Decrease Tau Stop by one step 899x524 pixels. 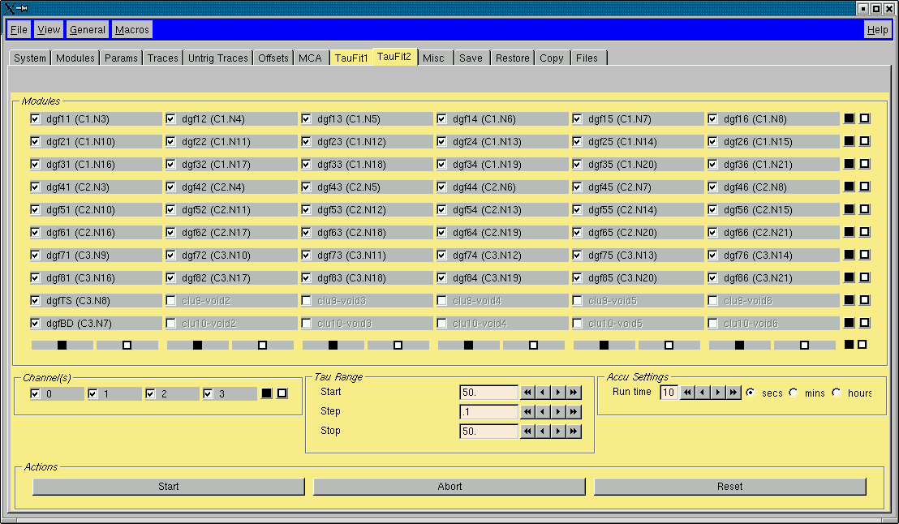coord(543,432)
